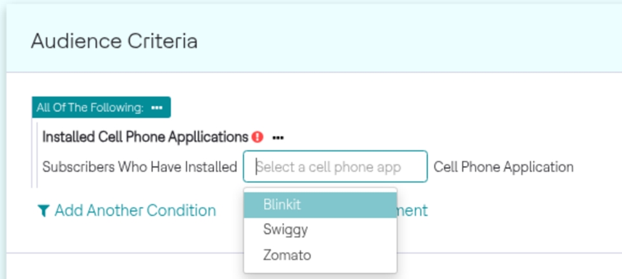Click the funnel filter icon
622x279 pixels.
[x=43, y=211]
